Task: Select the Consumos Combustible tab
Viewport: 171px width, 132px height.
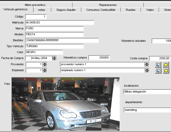Action: coord(101,10)
